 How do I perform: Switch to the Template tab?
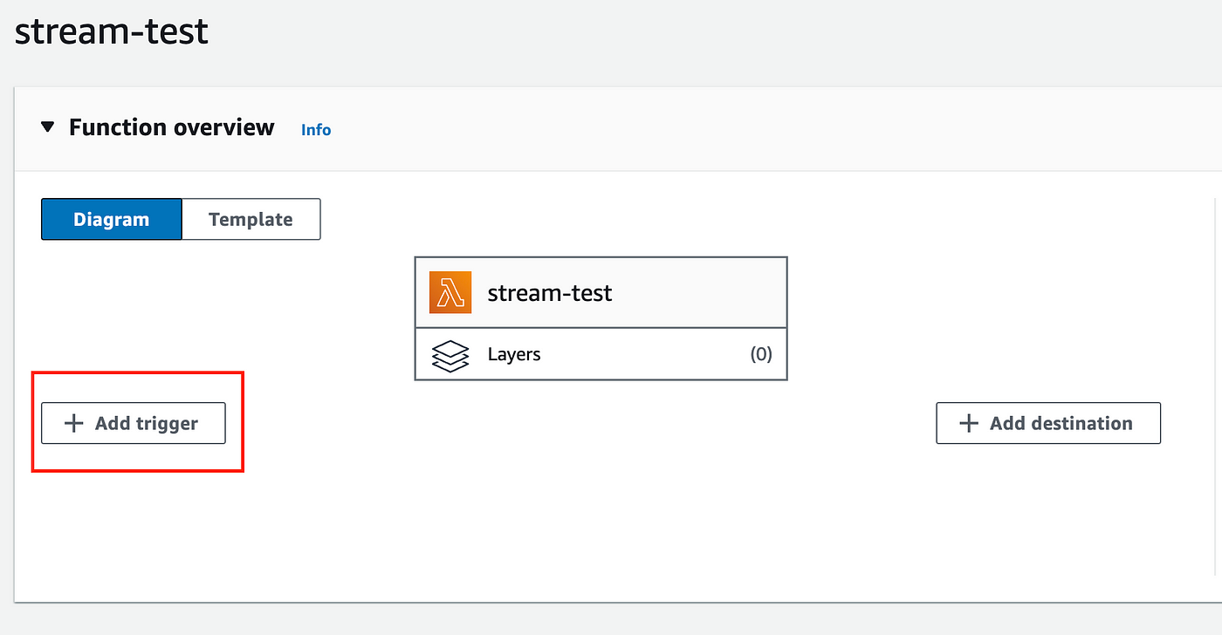(x=251, y=219)
